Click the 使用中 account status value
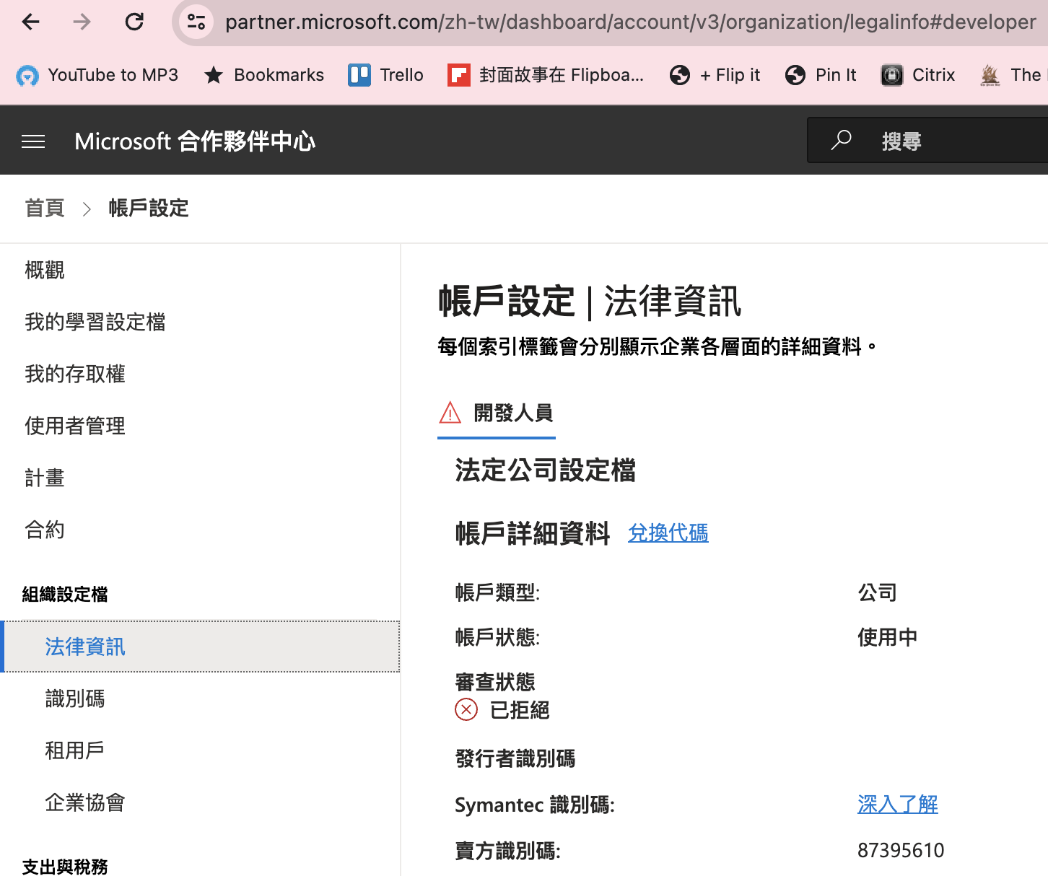Screen dimensions: 1048x876 [x=888, y=637]
